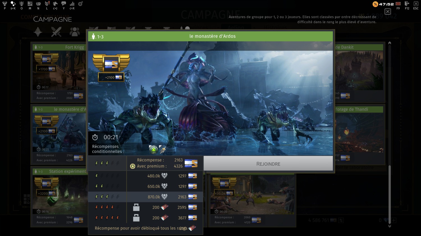The width and height of the screenshot is (421, 236).
Task: Select the crossed swords category tab
Action: pyautogui.click(x=56, y=32)
